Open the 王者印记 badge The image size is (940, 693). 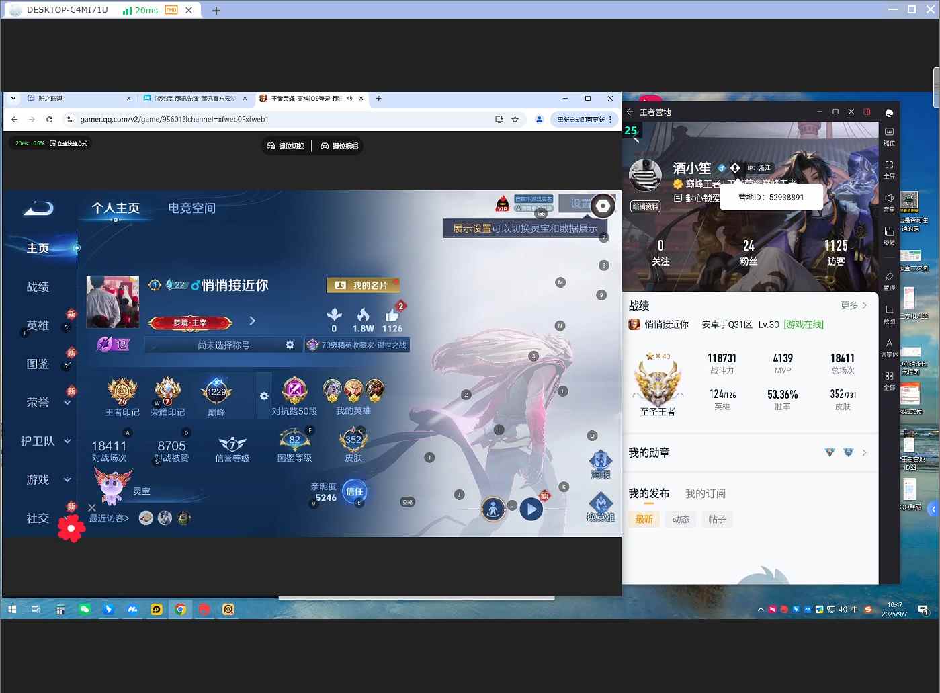click(x=122, y=391)
